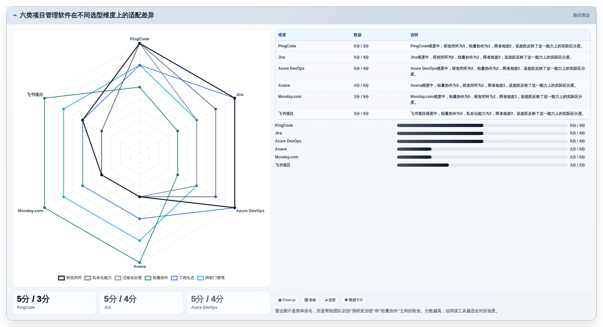Select the Monday.com table row
This screenshot has height=327, width=603.
tap(432, 100)
